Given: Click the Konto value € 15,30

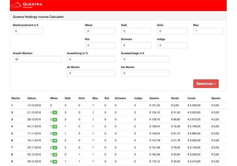Looking at the screenshot, I should [x=175, y=126].
